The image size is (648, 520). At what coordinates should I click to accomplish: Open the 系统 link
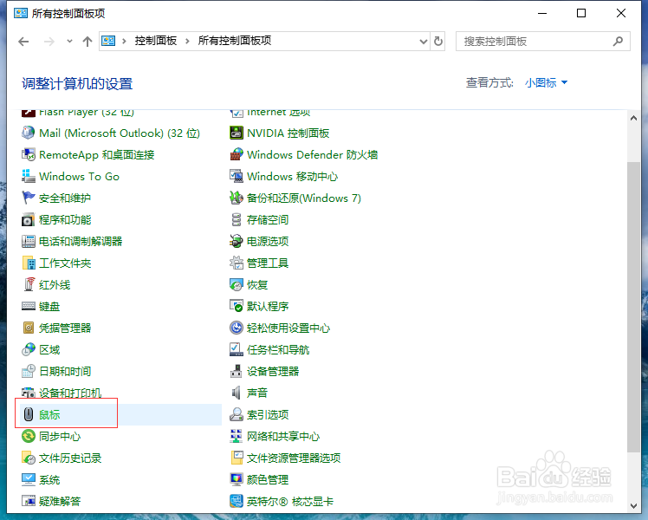click(49, 479)
